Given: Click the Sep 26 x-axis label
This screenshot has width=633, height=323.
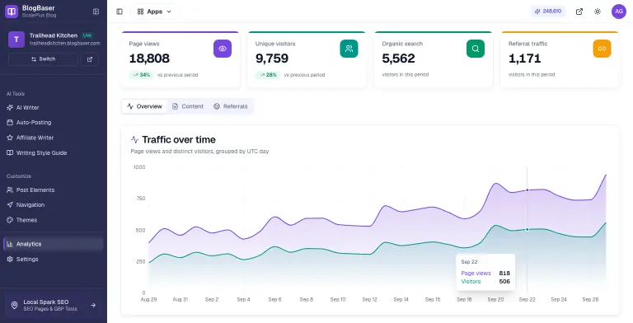Looking at the screenshot, I should pyautogui.click(x=590, y=300).
